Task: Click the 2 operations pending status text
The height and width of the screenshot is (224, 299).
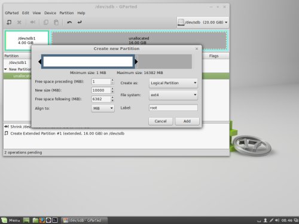Action: 23,152
